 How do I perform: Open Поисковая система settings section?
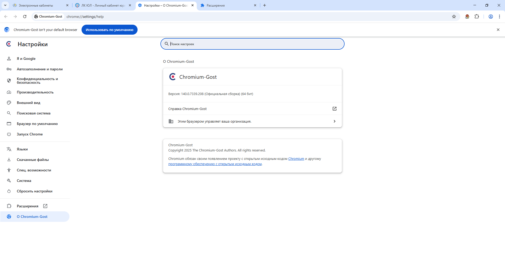coord(35,113)
